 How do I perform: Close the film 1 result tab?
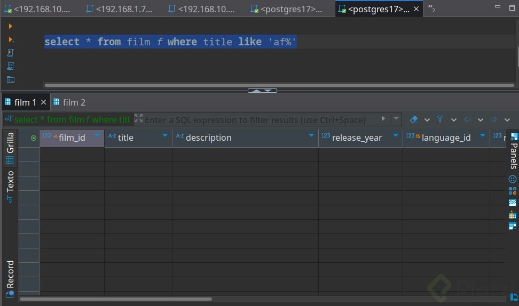[x=43, y=102]
